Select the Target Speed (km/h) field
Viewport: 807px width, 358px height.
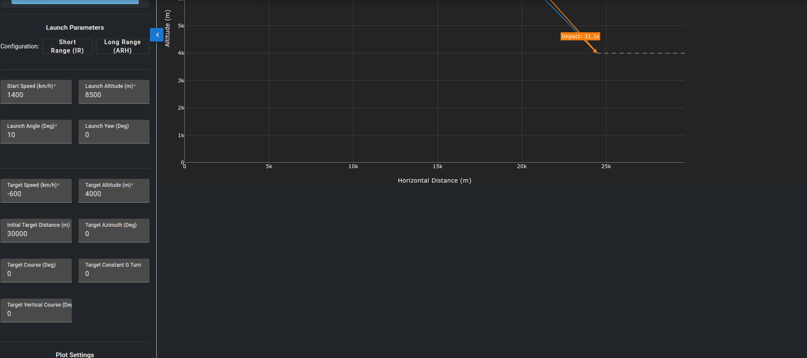click(x=36, y=194)
